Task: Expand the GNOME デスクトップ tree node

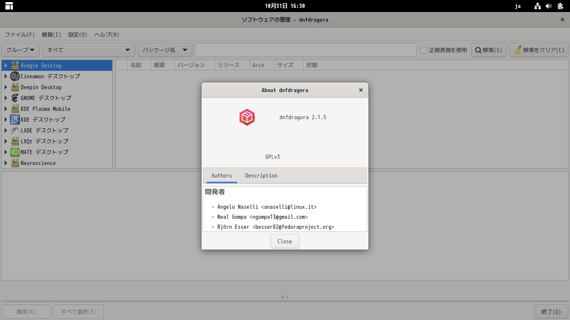Action: click(5, 98)
